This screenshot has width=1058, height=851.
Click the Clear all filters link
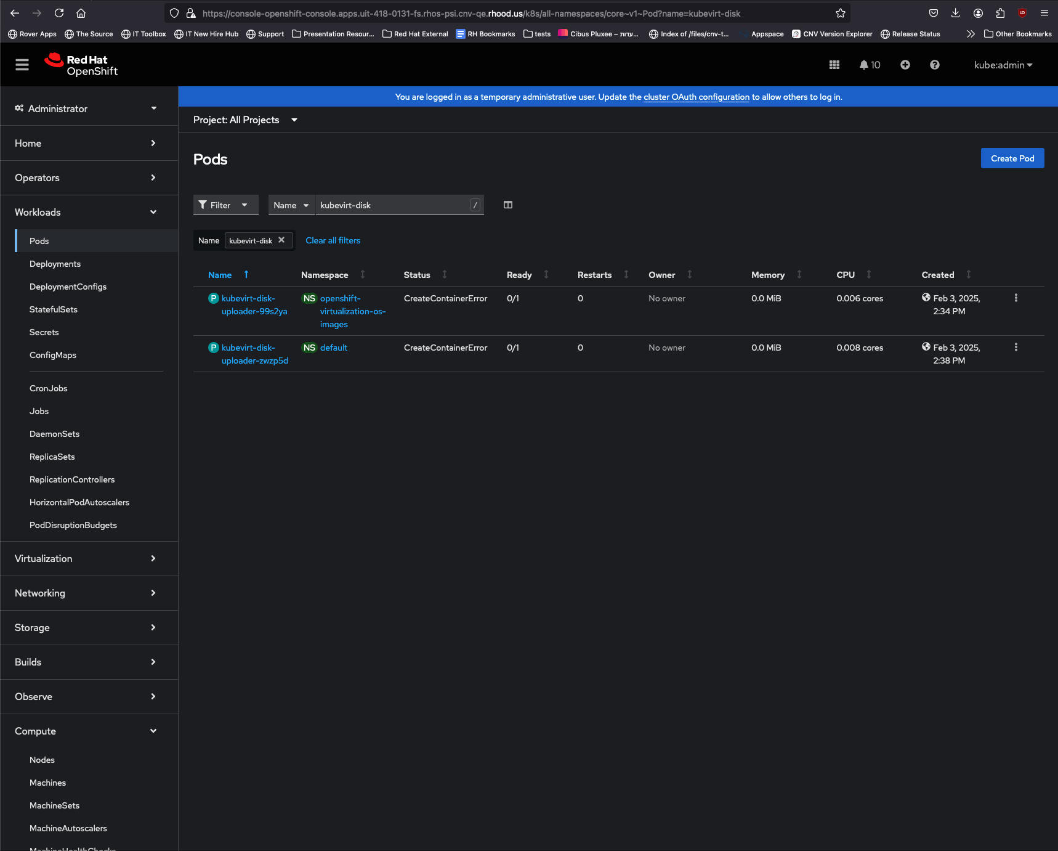click(x=333, y=240)
